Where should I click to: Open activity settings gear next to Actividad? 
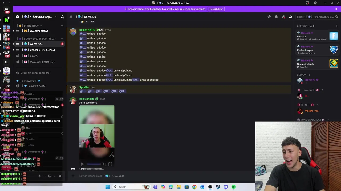click(x=313, y=26)
